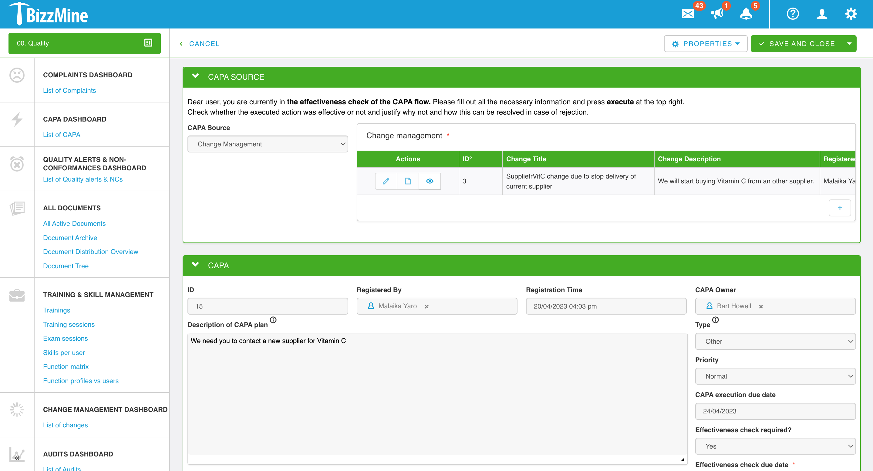Open Document Tree
The image size is (873, 471).
click(x=66, y=266)
